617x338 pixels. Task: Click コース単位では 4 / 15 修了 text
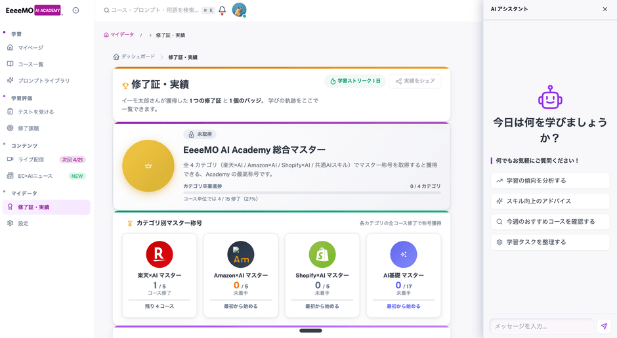pos(221,199)
